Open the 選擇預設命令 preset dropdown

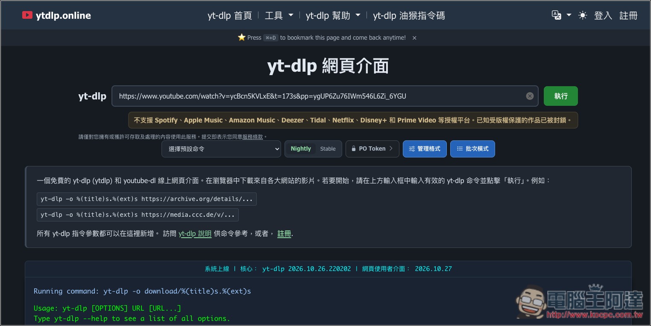tap(221, 149)
